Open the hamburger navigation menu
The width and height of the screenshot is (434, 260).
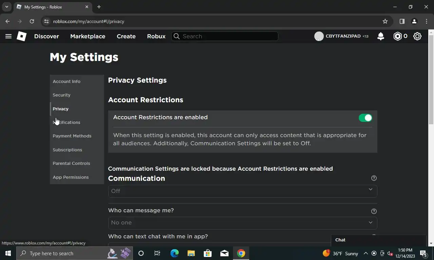point(8,36)
